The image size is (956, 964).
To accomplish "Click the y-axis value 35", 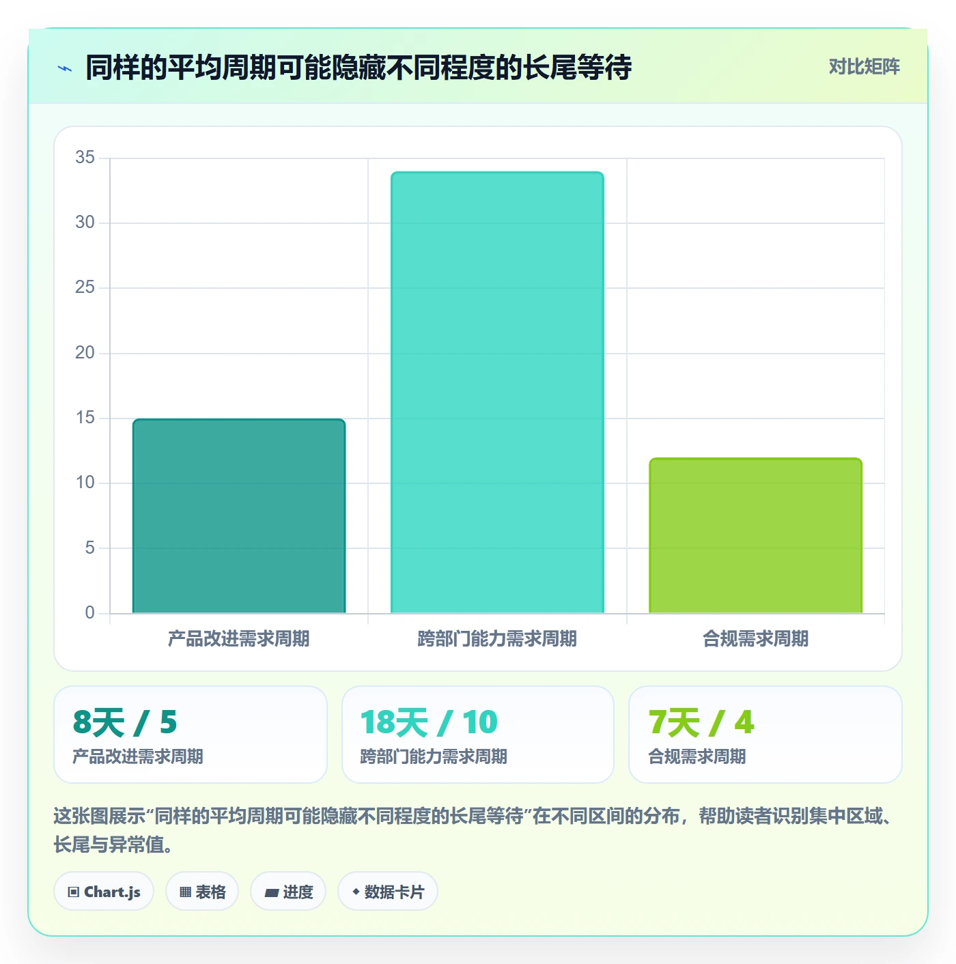I will point(85,158).
